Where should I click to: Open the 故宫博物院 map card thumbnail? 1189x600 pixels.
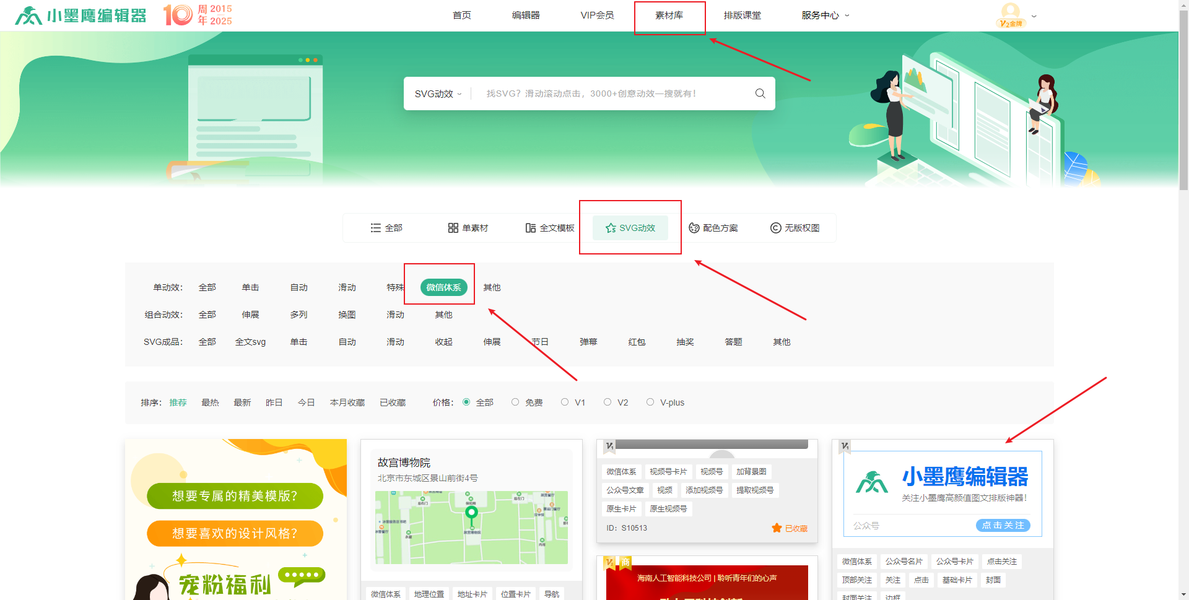coord(471,510)
